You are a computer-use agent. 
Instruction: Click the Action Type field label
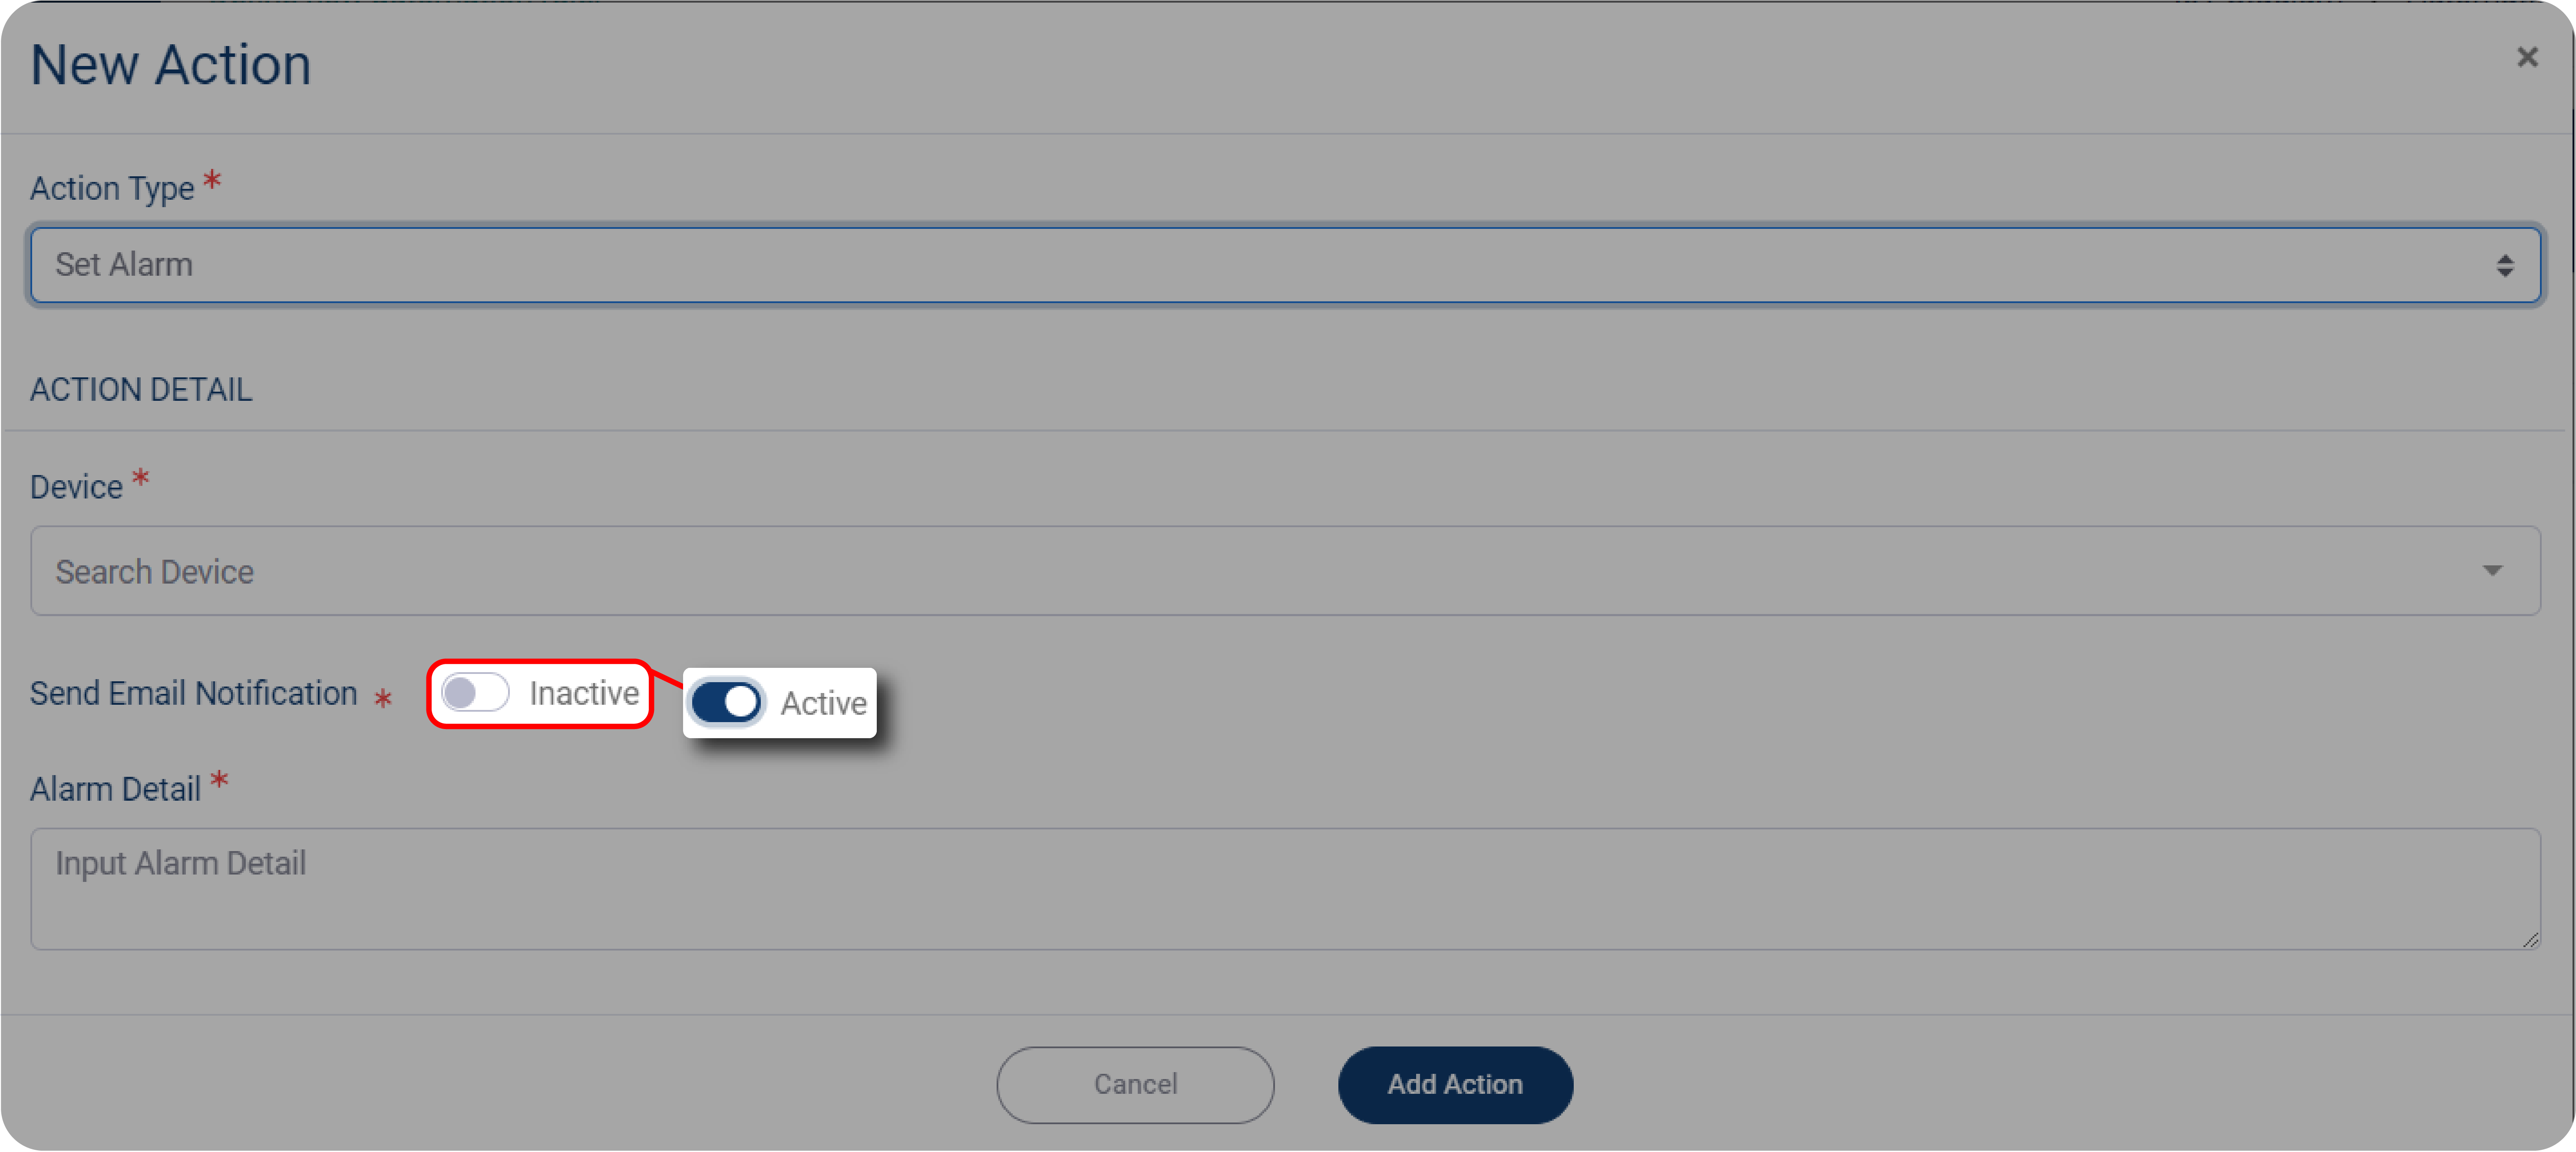pos(112,188)
